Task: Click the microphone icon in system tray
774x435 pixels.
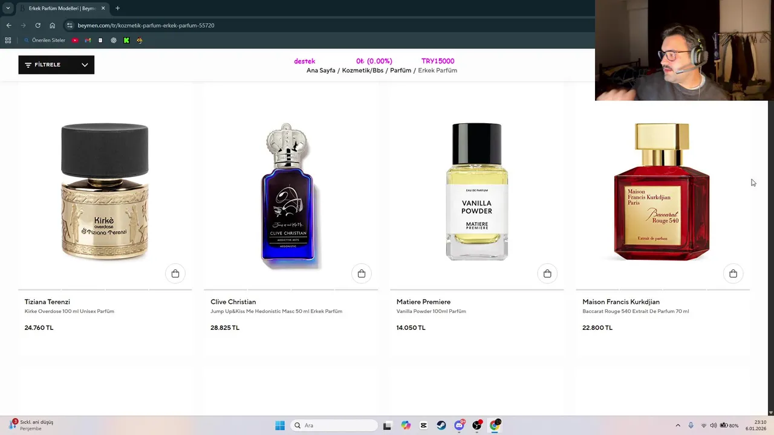Action: [x=691, y=425]
